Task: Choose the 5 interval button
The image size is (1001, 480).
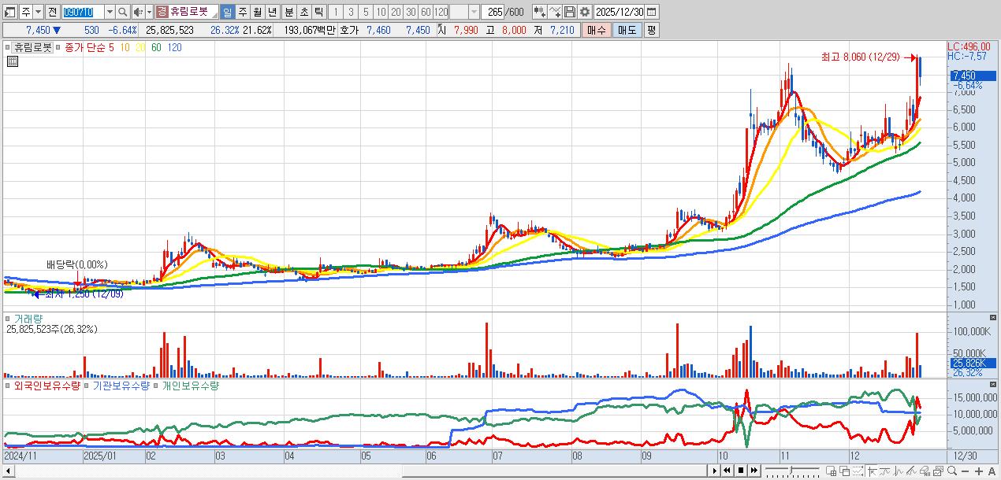Action: coord(366,12)
